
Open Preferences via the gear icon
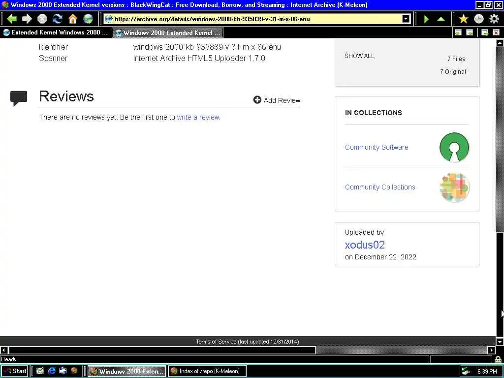pyautogui.click(x=494, y=19)
